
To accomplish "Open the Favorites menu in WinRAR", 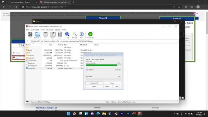I will click(x=49, y=30).
